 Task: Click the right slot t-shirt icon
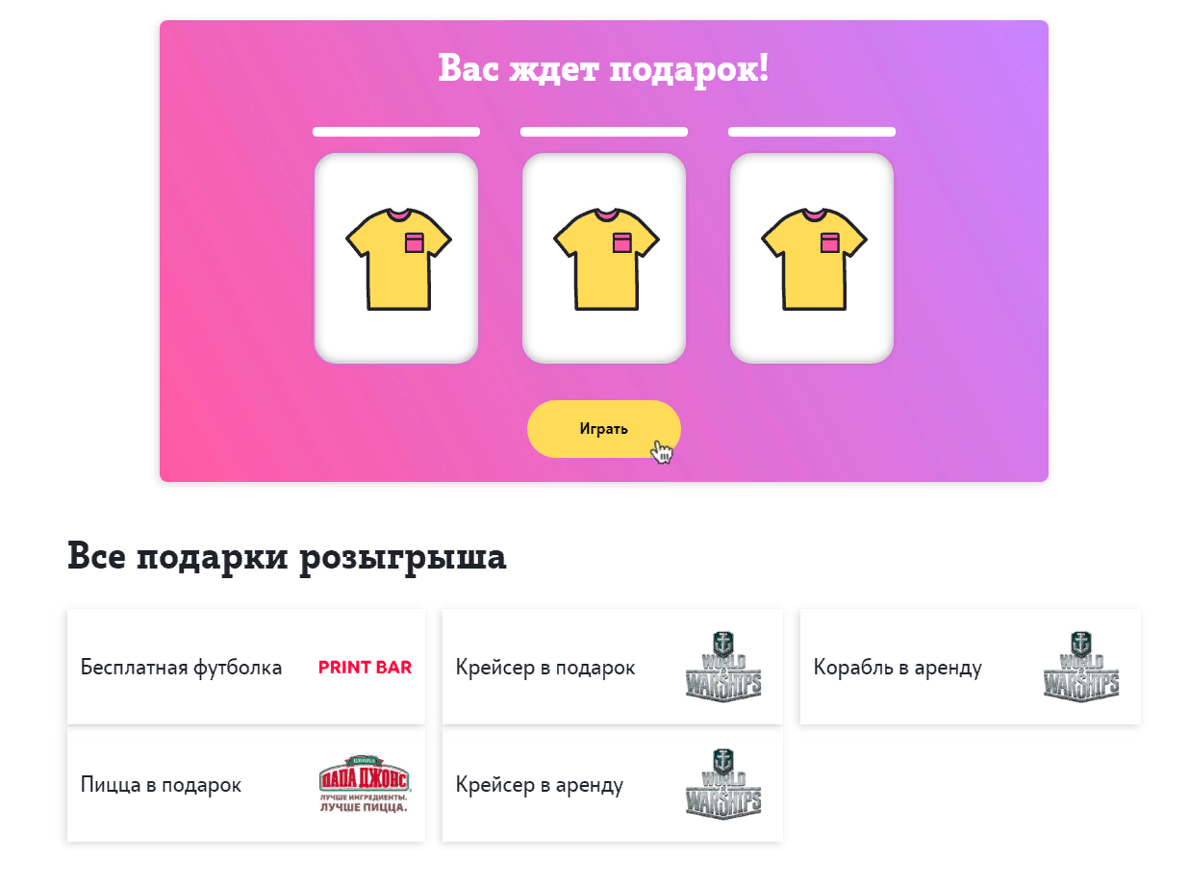(814, 259)
